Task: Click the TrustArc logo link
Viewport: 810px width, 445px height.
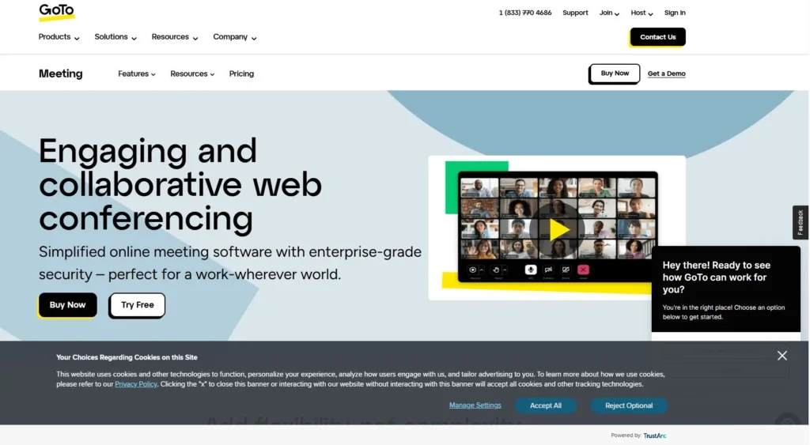Action: (x=654, y=436)
